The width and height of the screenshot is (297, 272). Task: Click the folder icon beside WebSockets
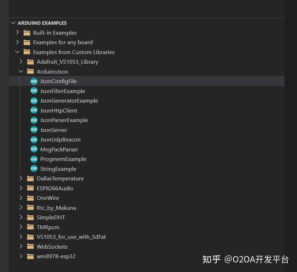pyautogui.click(x=30, y=247)
